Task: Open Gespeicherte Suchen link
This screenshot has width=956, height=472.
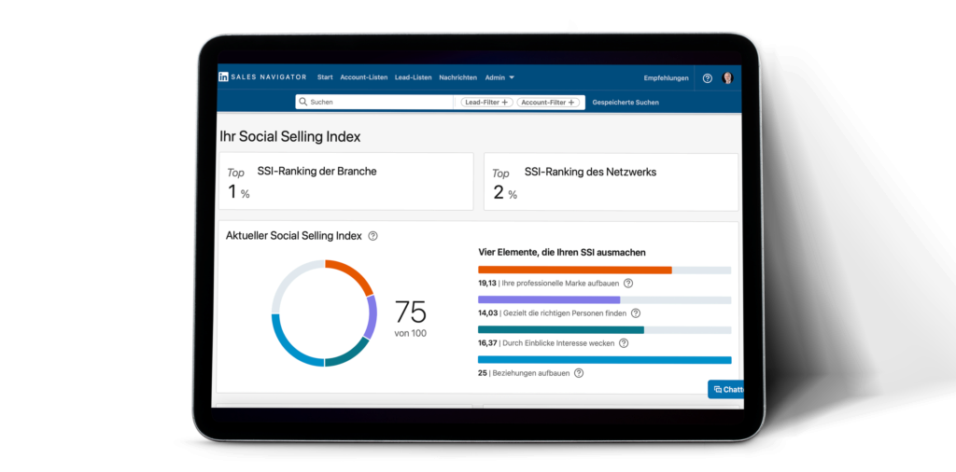Action: point(626,103)
